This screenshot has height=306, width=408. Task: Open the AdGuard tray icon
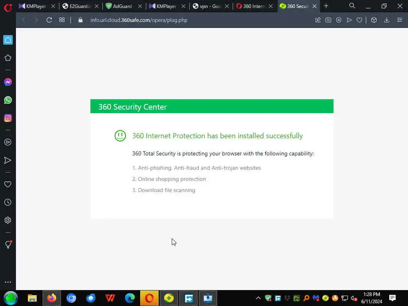point(268,298)
